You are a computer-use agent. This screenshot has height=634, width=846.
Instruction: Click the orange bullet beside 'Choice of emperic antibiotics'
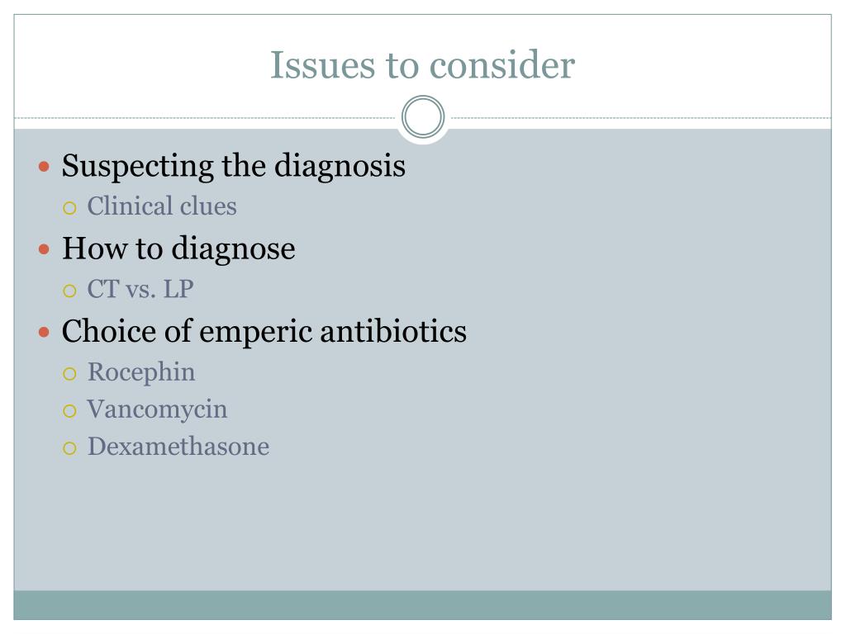click(45, 333)
